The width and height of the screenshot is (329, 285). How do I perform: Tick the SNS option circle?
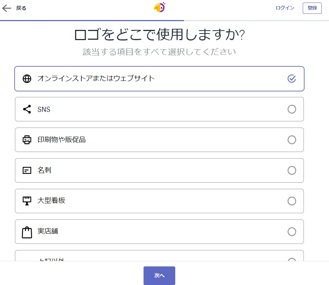291,109
